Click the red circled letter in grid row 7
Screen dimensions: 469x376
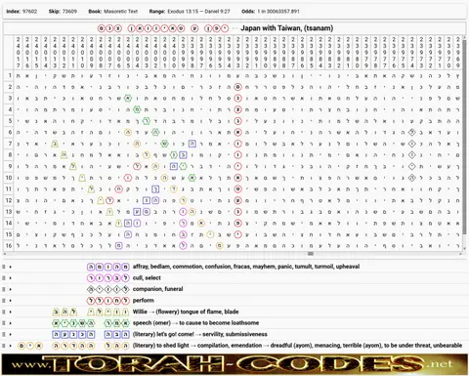click(x=237, y=144)
